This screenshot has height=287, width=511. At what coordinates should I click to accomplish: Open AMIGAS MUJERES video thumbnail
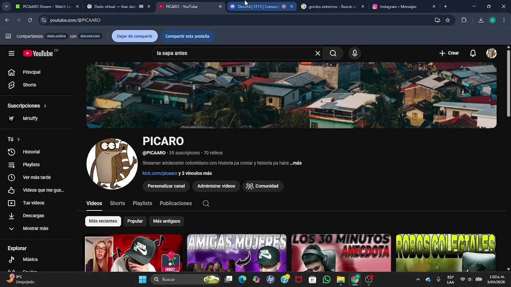(x=237, y=253)
